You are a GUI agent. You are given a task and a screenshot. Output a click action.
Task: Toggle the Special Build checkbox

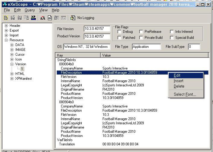(x=172, y=38)
